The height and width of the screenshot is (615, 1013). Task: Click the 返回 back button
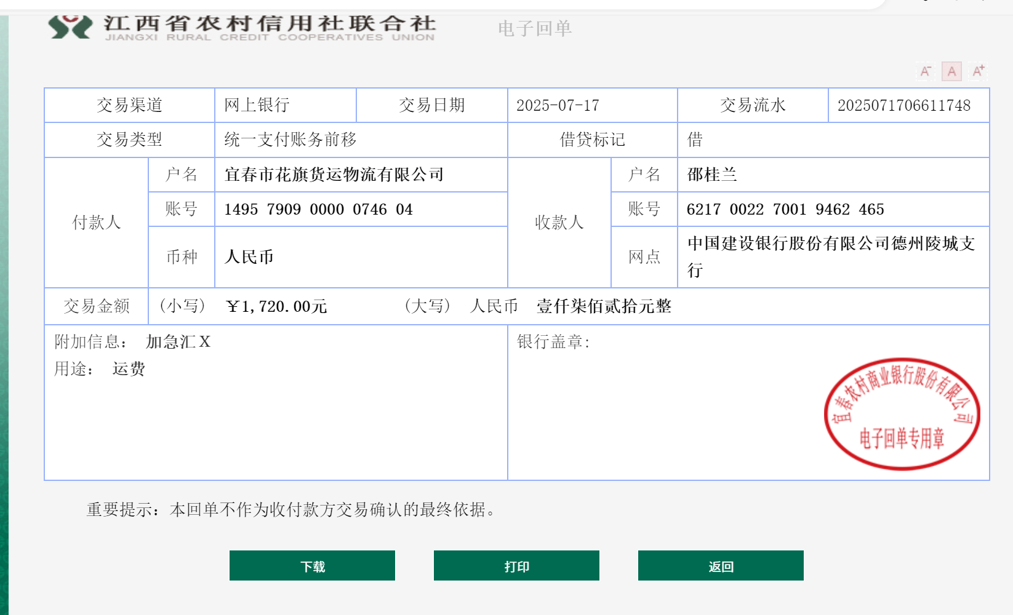pos(721,566)
